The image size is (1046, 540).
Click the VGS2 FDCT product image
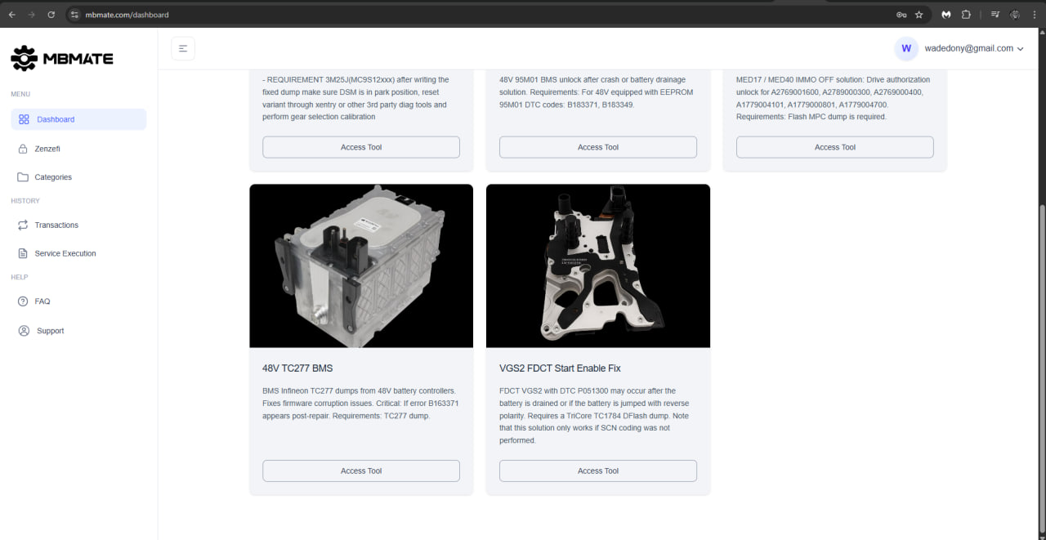597,266
